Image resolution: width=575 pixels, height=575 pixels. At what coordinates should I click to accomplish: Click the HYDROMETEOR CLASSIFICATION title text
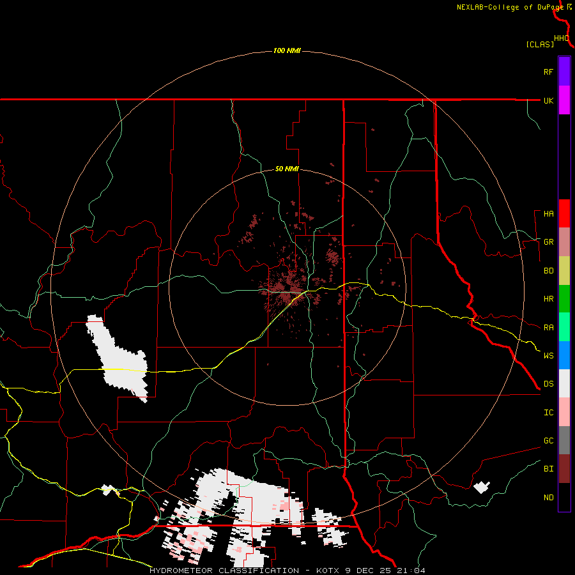224,571
